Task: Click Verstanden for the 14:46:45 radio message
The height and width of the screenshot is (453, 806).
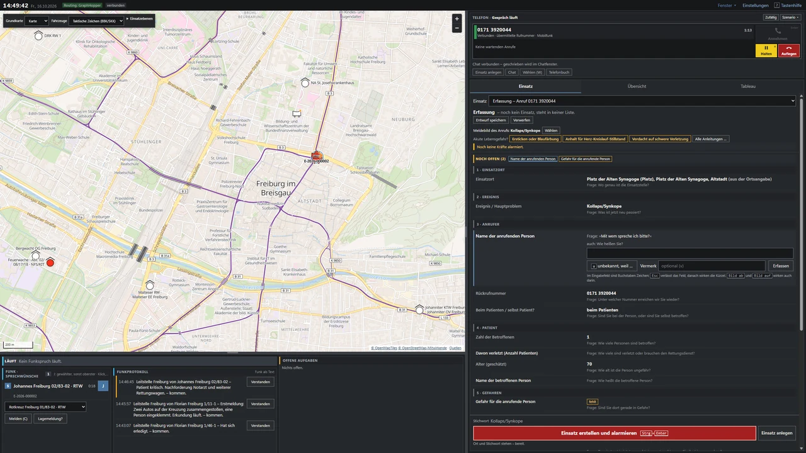Action: pyautogui.click(x=260, y=382)
